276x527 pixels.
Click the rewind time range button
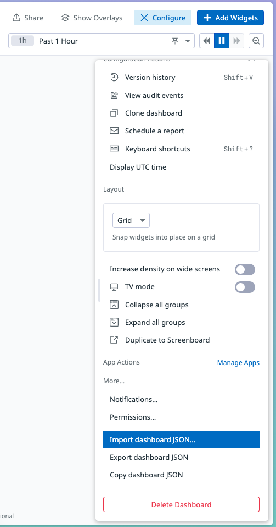pyautogui.click(x=207, y=41)
